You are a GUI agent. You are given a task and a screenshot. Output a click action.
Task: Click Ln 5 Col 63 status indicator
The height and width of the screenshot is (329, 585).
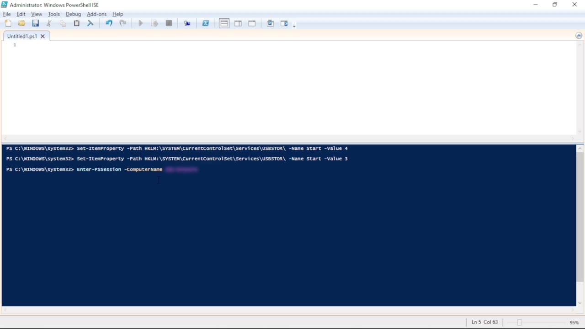point(484,322)
